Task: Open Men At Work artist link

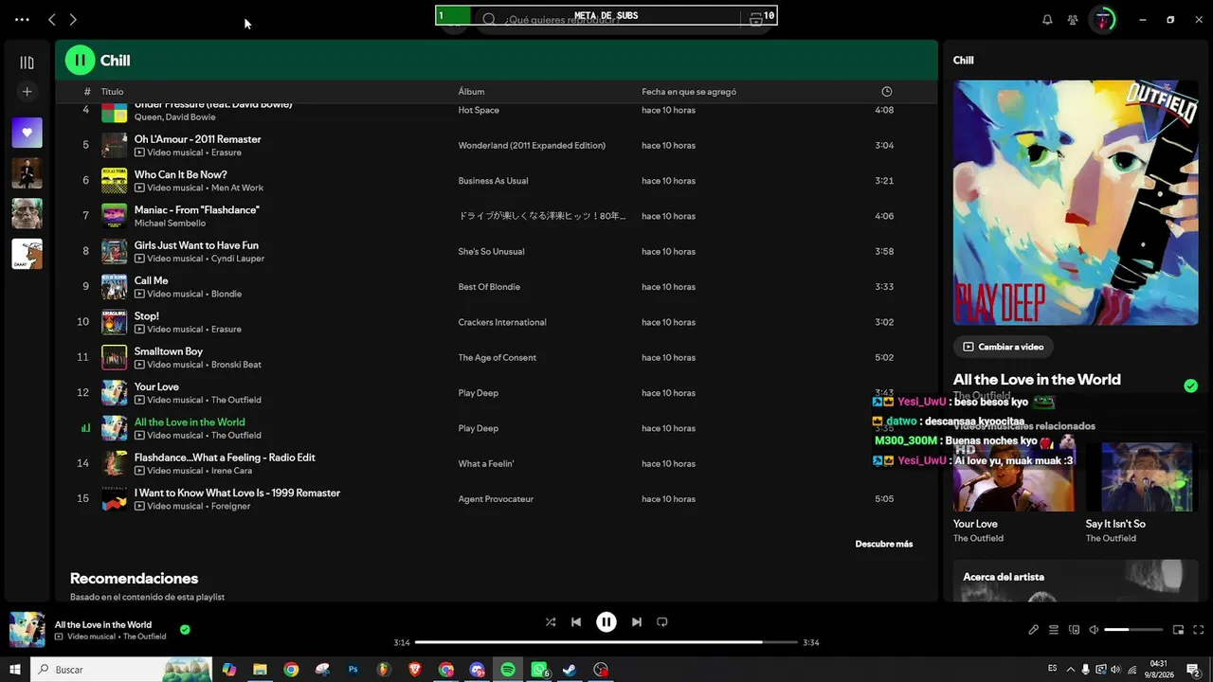Action: [237, 188]
